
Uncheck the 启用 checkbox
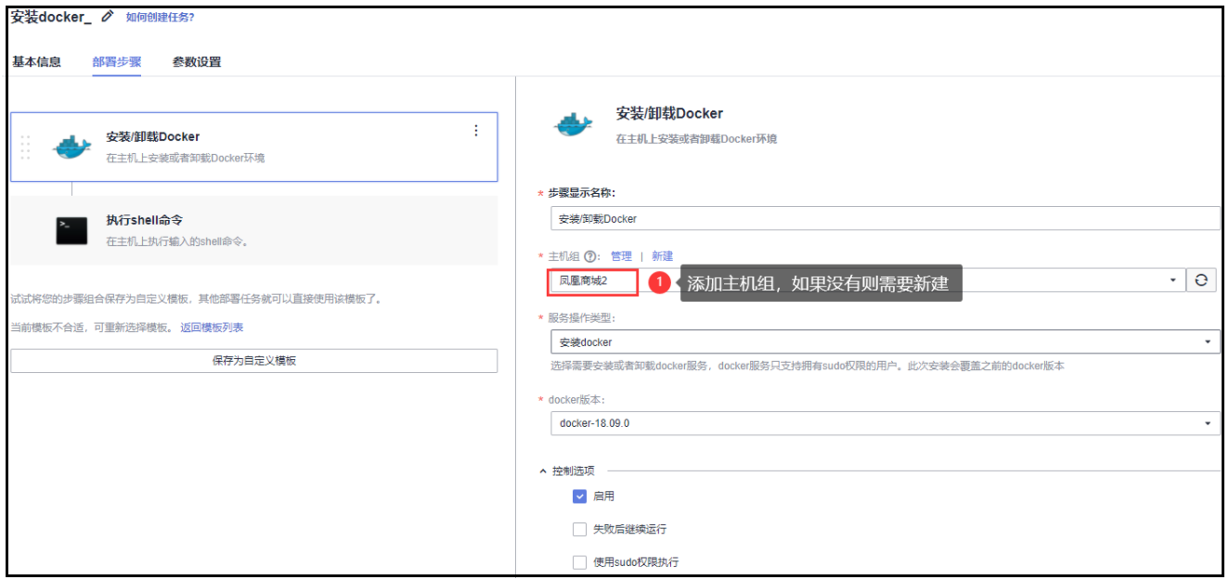(x=580, y=496)
